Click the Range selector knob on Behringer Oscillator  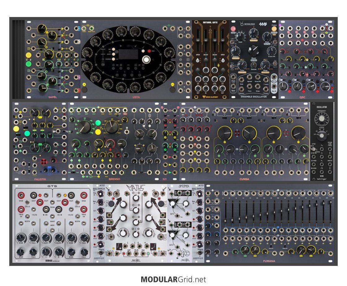(322, 135)
